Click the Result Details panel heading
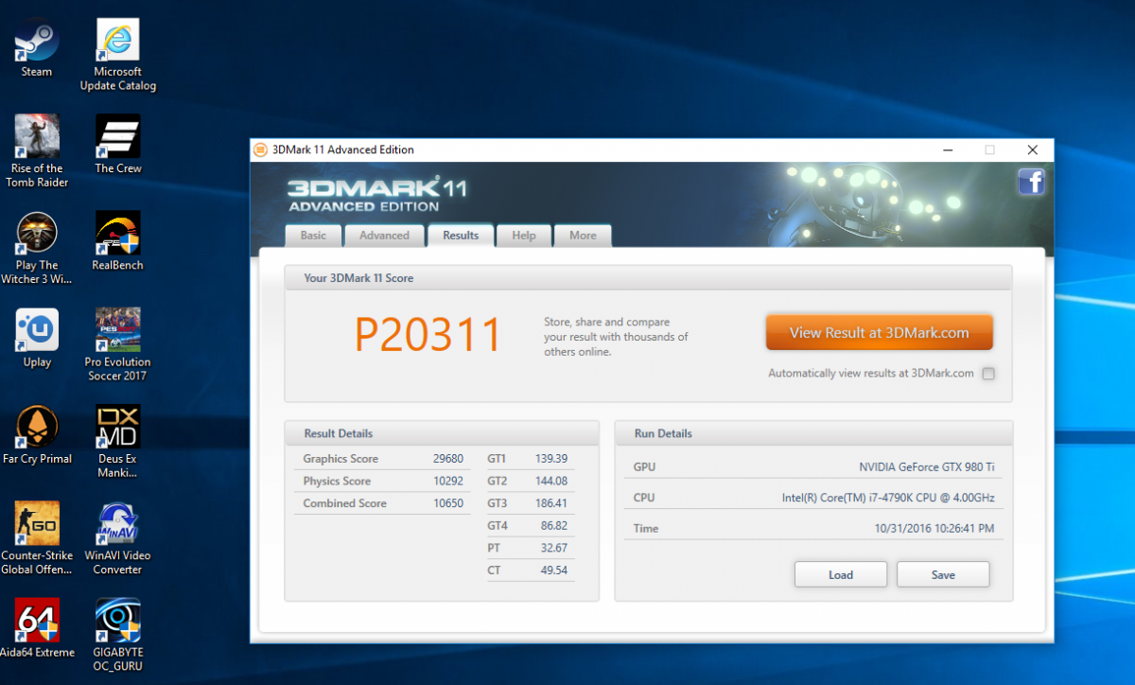 (x=339, y=433)
